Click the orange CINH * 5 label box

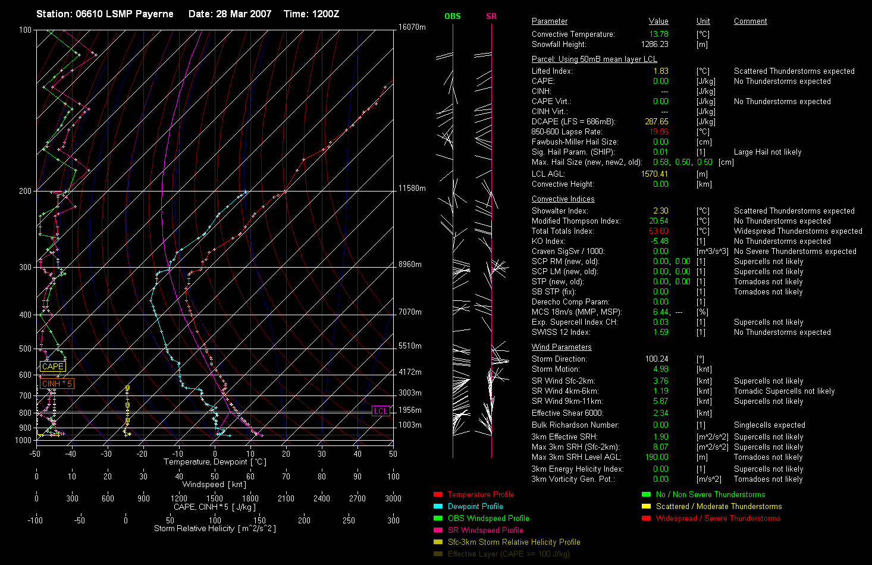coord(57,384)
